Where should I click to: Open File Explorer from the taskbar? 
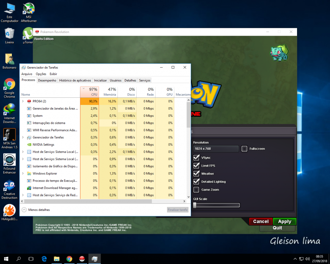click(x=56, y=259)
